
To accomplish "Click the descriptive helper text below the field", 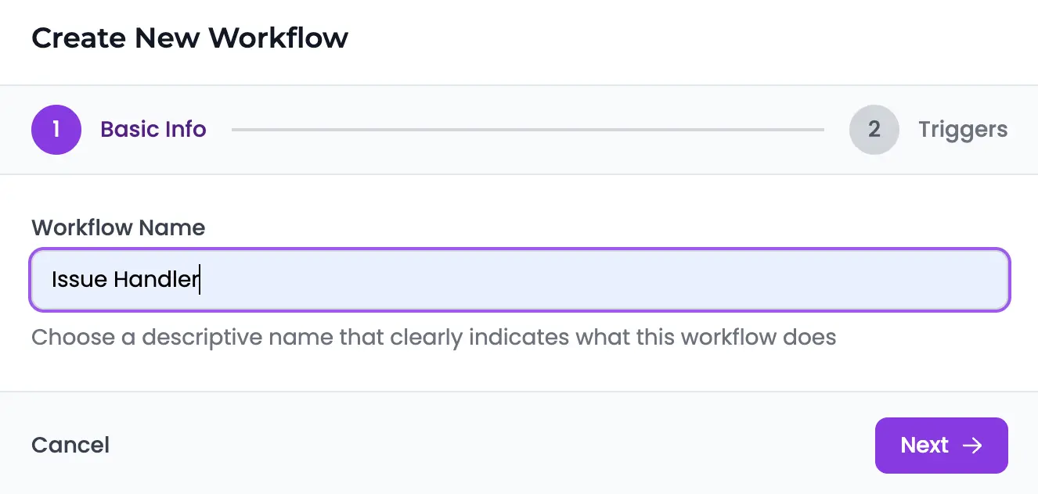I will coord(434,337).
